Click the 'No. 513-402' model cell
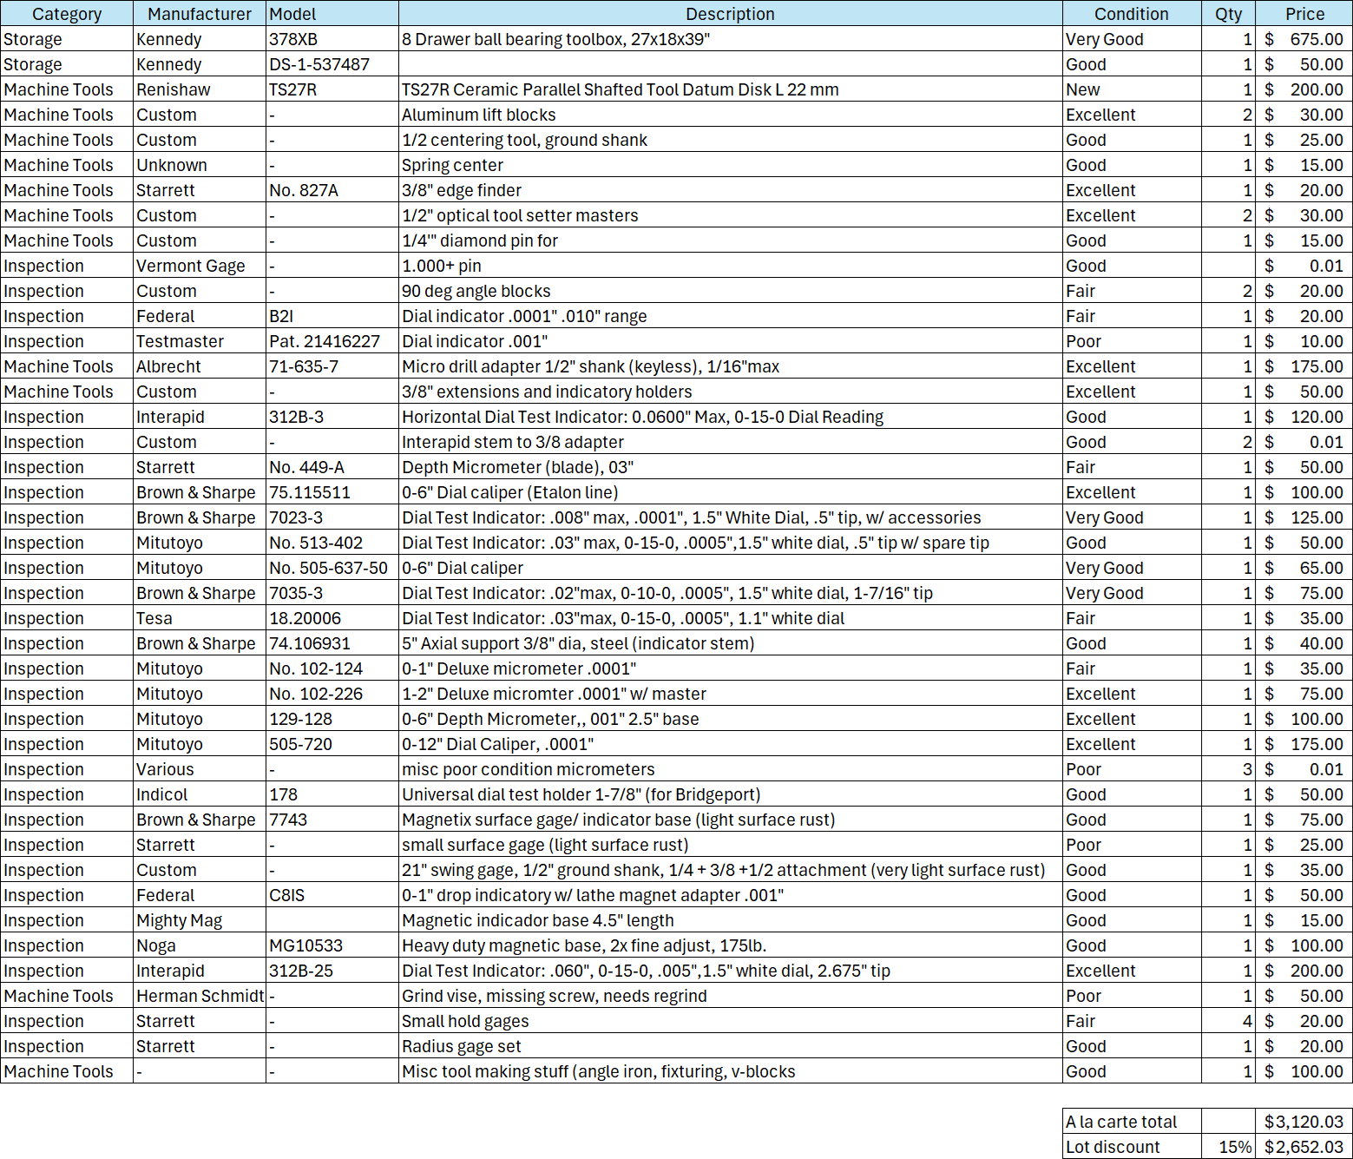This screenshot has height=1159, width=1353. coord(332,543)
